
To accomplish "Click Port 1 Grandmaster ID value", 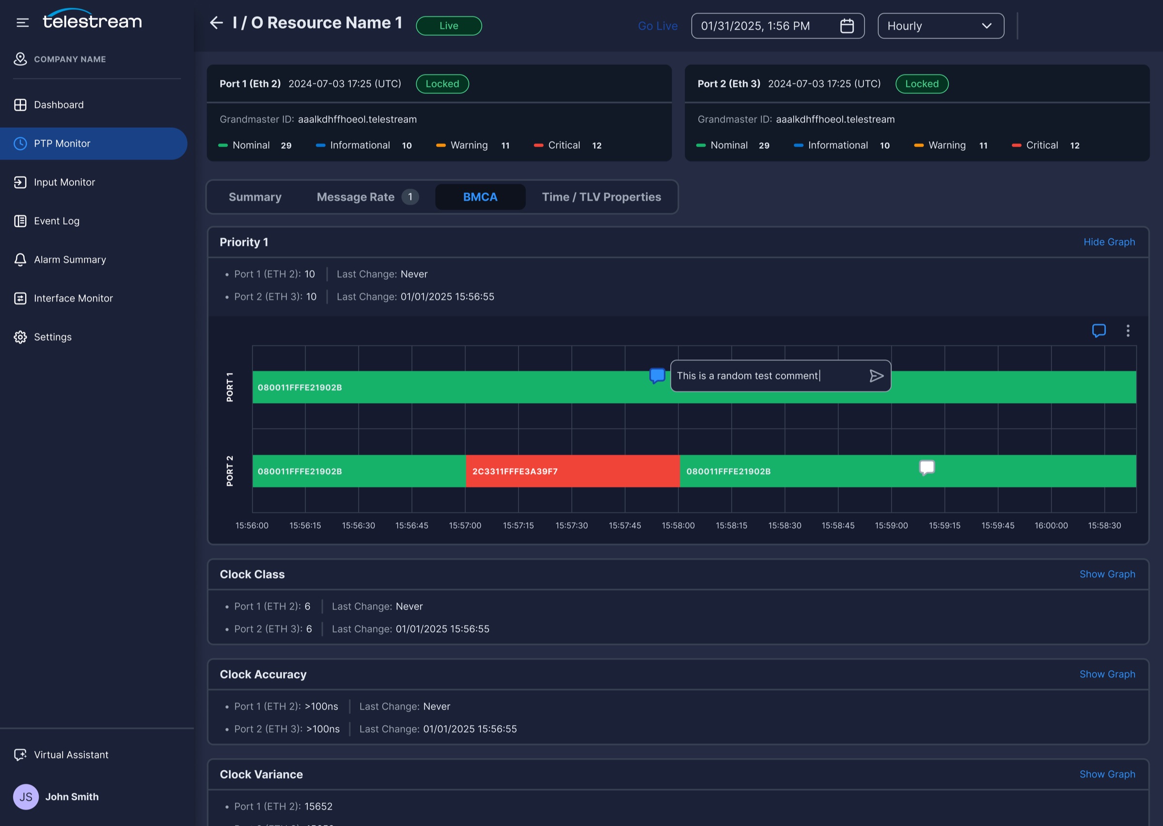I will point(357,120).
